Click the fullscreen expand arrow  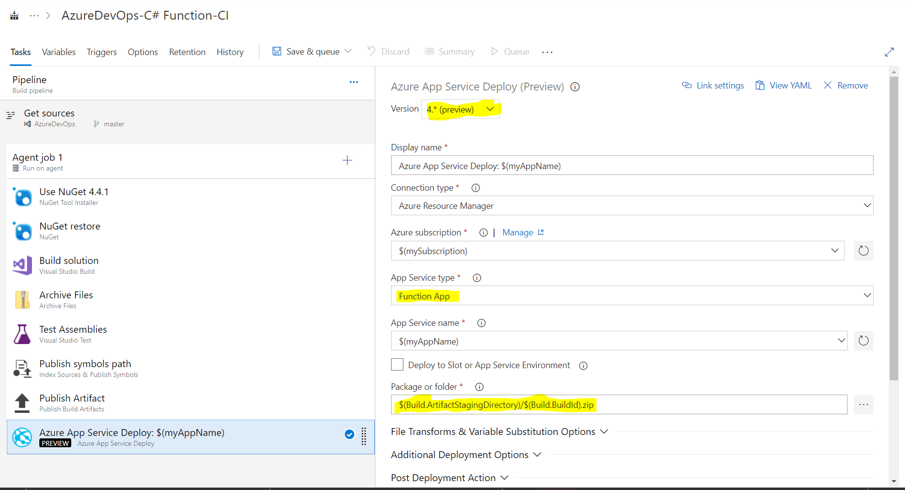(889, 52)
